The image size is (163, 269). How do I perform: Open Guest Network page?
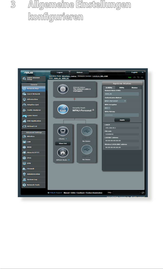point(34,94)
